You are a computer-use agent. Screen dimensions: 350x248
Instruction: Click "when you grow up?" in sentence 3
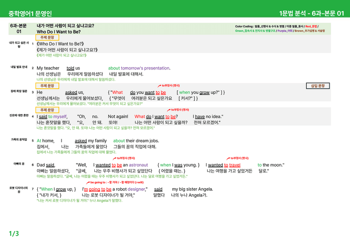199,92
